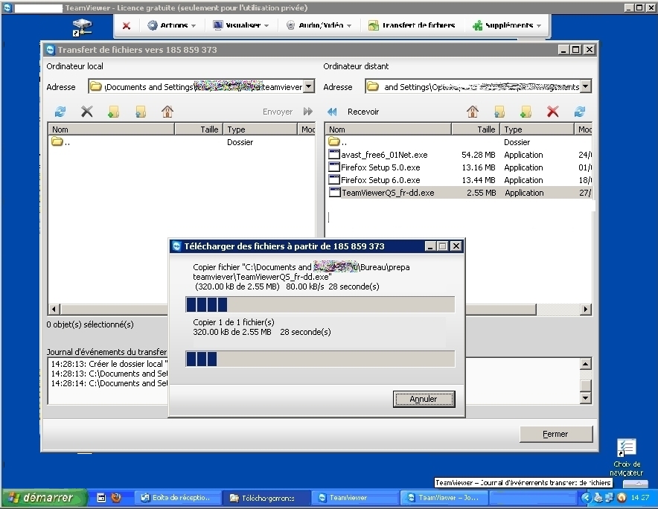
Task: Click Fermer to close file transfer
Action: (556, 435)
